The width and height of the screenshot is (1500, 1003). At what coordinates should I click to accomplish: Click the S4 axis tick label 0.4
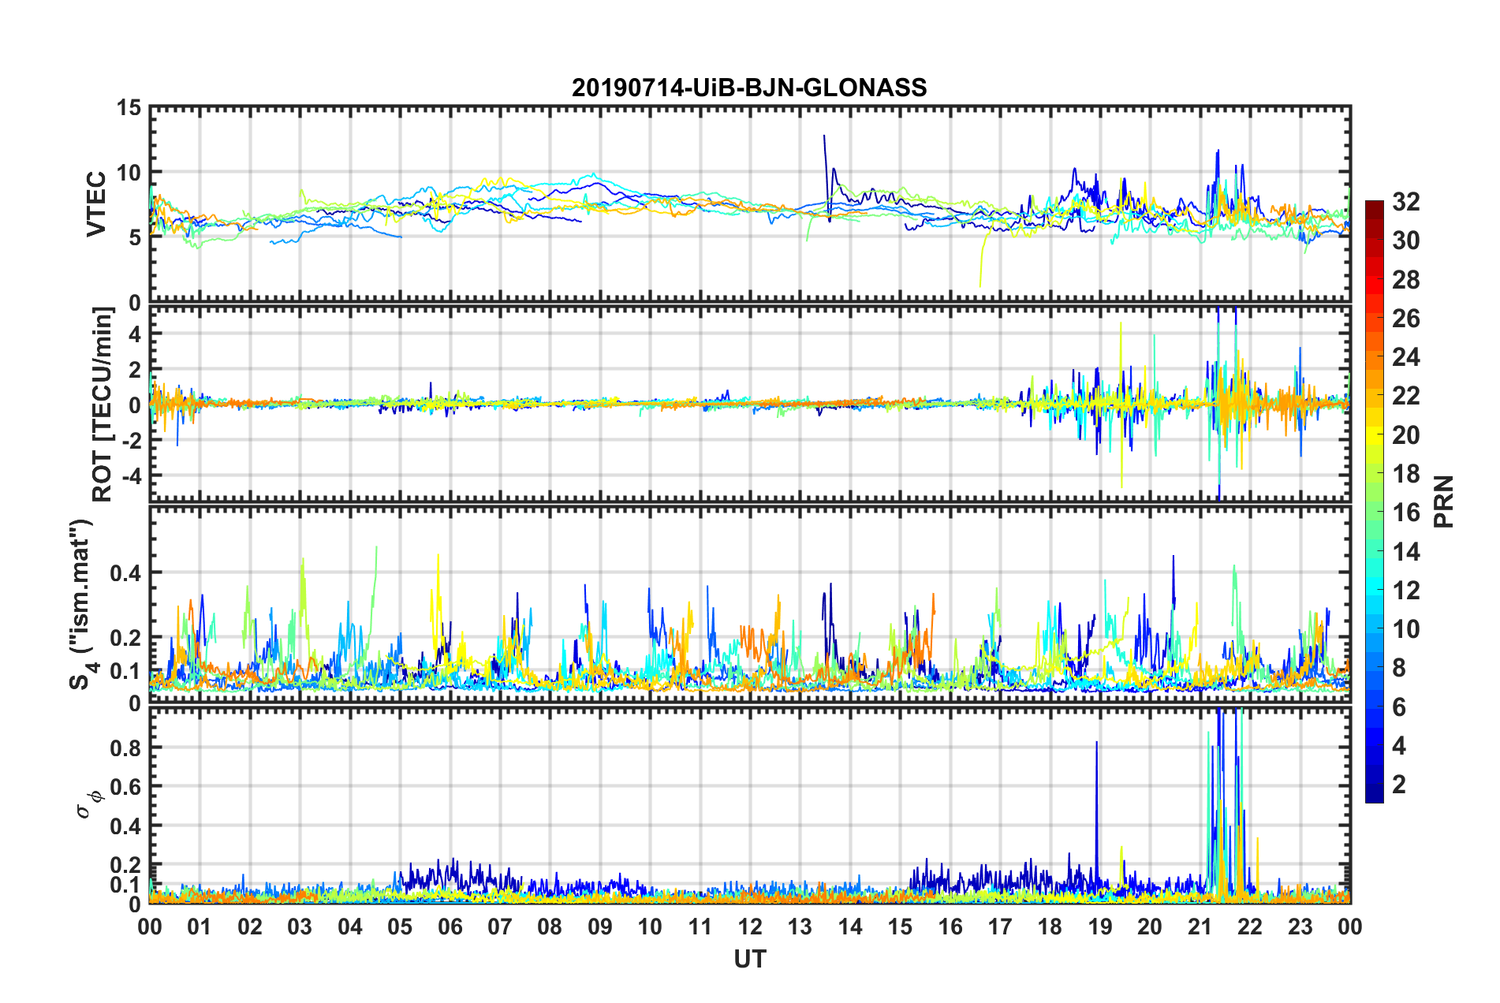125,573
